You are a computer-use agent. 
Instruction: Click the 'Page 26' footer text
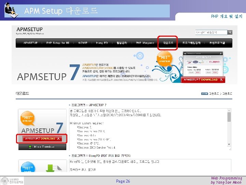(x=123, y=181)
